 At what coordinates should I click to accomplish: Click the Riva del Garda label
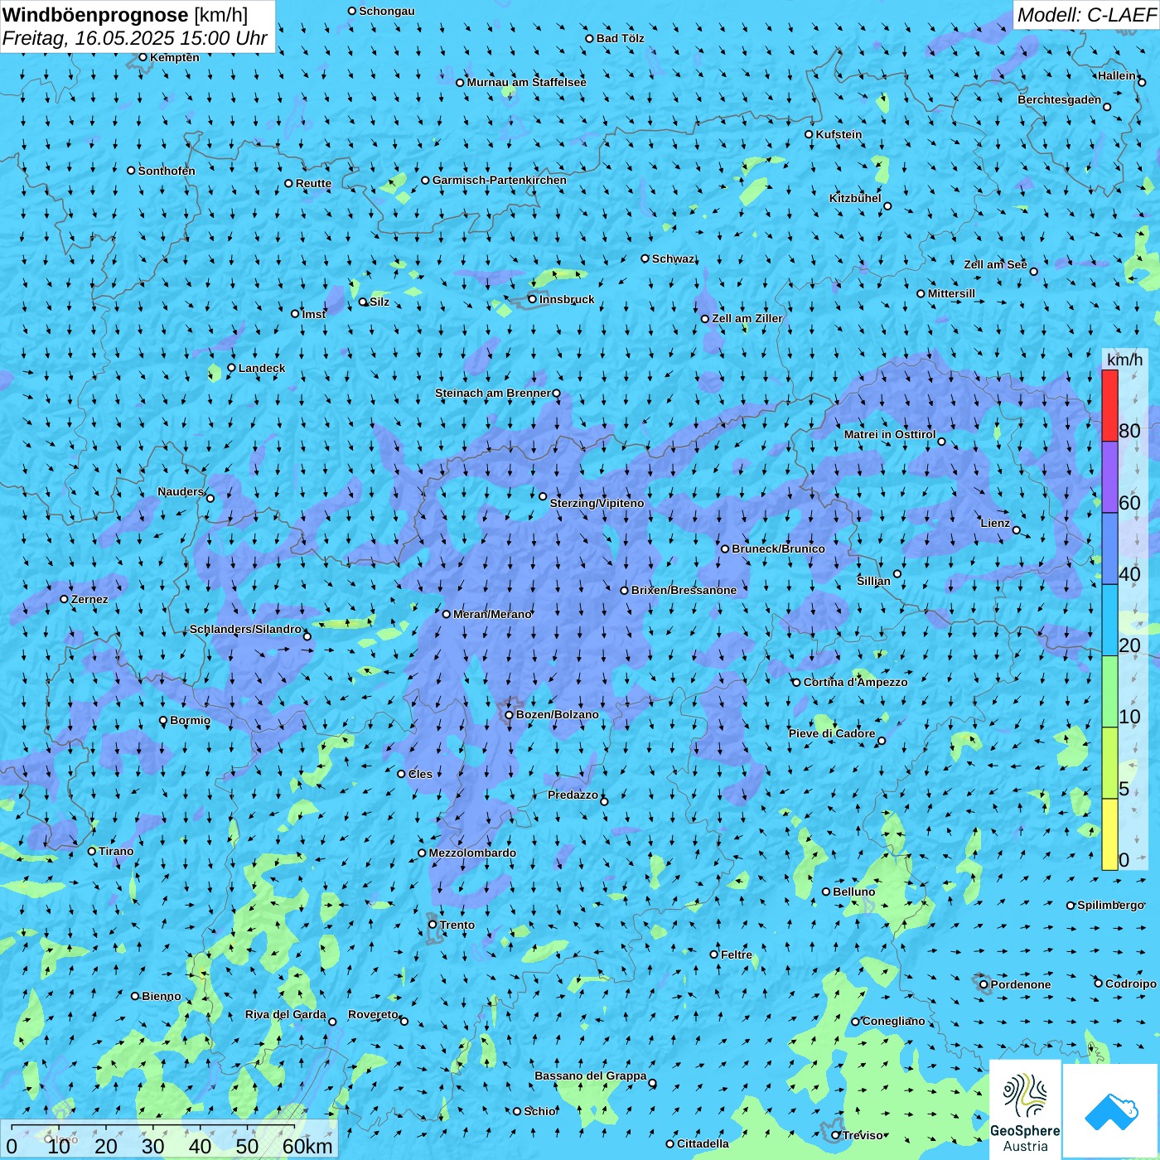pos(286,1014)
